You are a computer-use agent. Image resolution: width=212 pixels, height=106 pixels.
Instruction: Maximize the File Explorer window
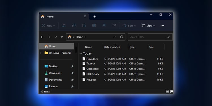[x=161, y=15]
